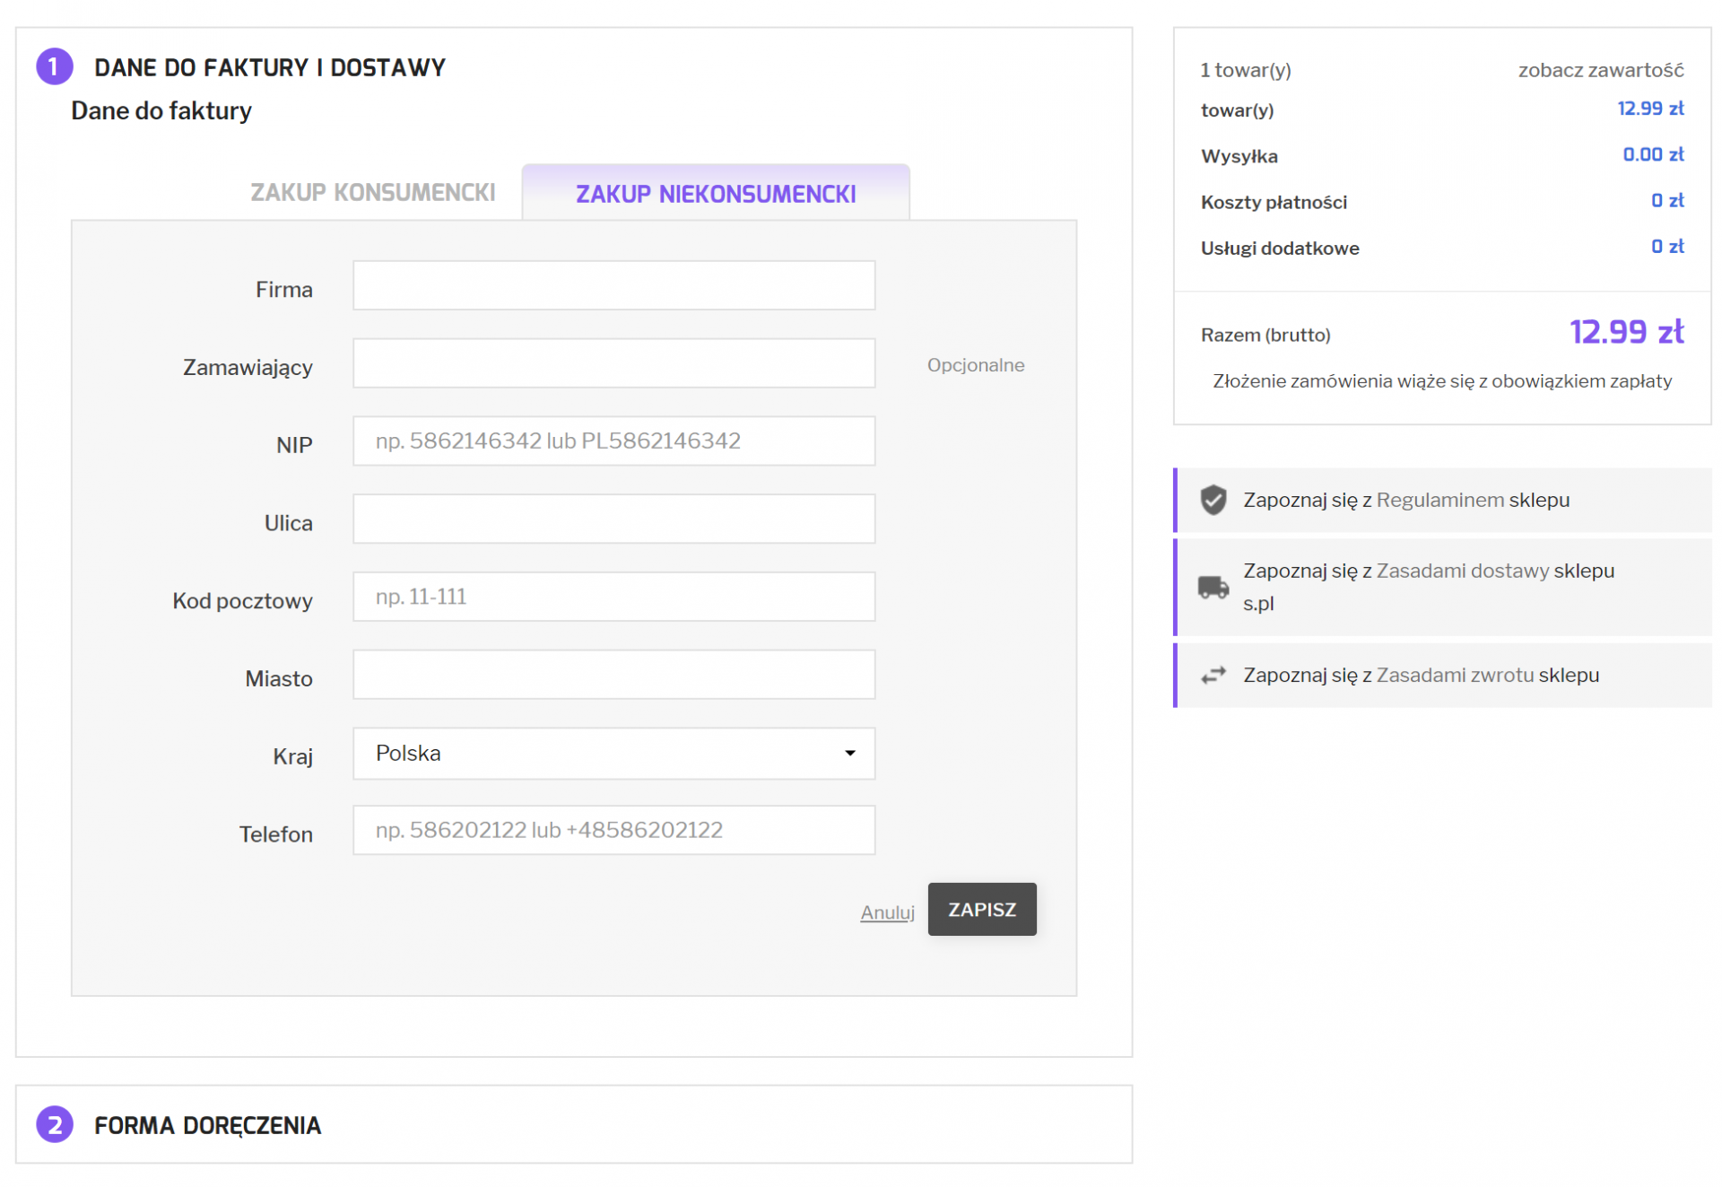Open the Kraj country dropdown
Screen dimensions: 1722x1187
tap(613, 753)
